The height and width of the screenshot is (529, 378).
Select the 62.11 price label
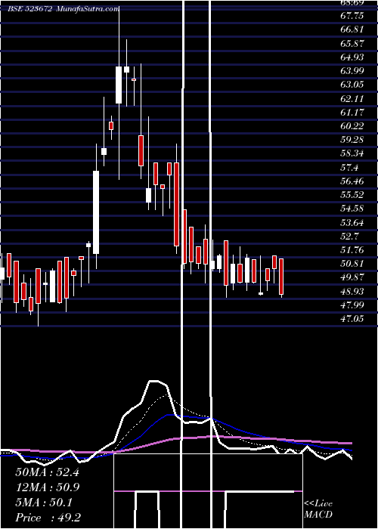352,99
